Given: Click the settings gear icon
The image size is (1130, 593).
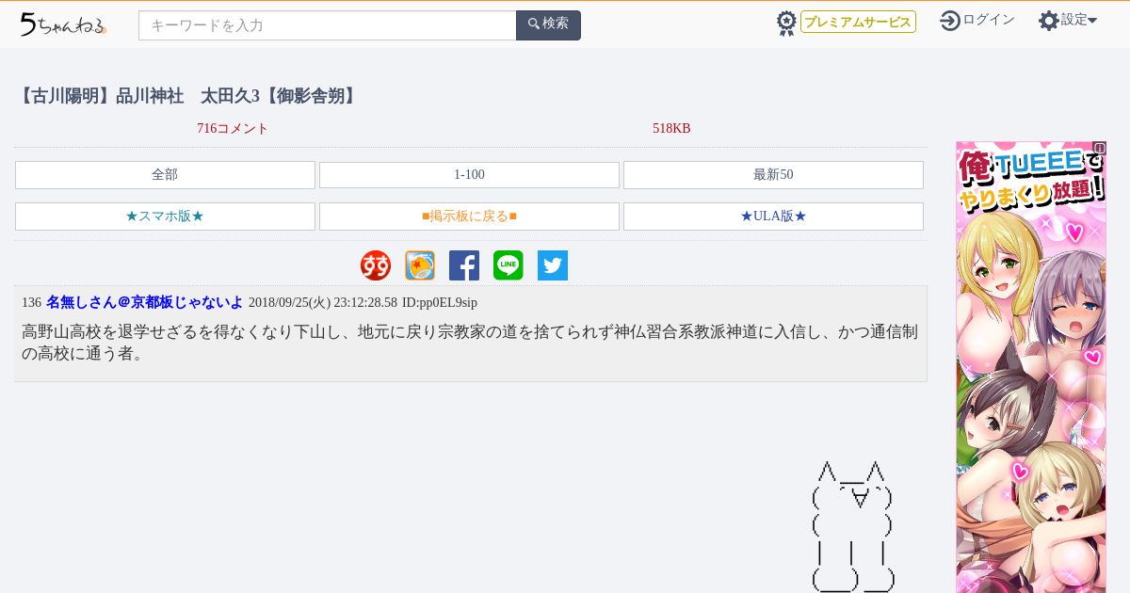Looking at the screenshot, I should (1049, 21).
